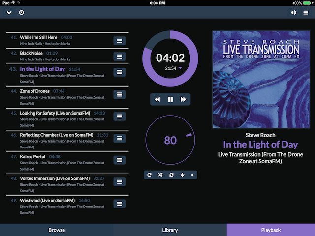The width and height of the screenshot is (315, 236).
Task: Skip to next track
Action: coord(183,99)
